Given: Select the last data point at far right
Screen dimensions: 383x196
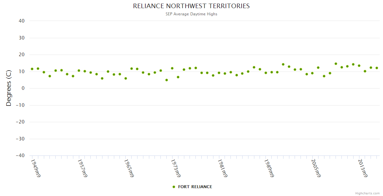Looking at the screenshot, I should click(x=377, y=68).
